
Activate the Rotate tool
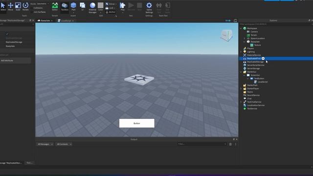[25, 6]
